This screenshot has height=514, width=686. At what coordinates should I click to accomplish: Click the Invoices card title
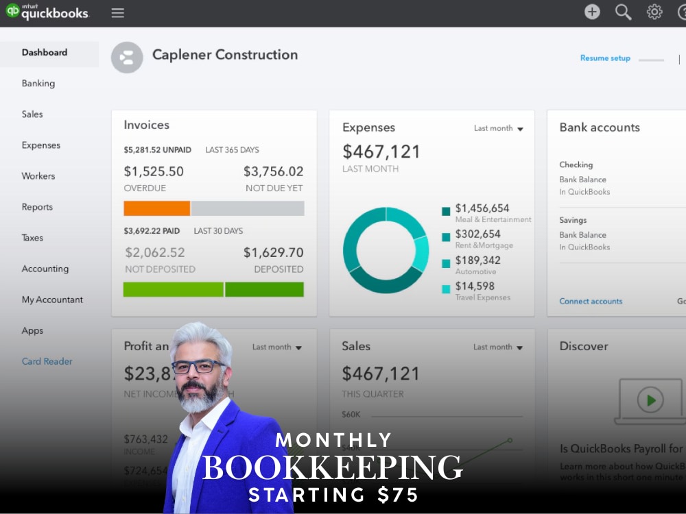147,125
